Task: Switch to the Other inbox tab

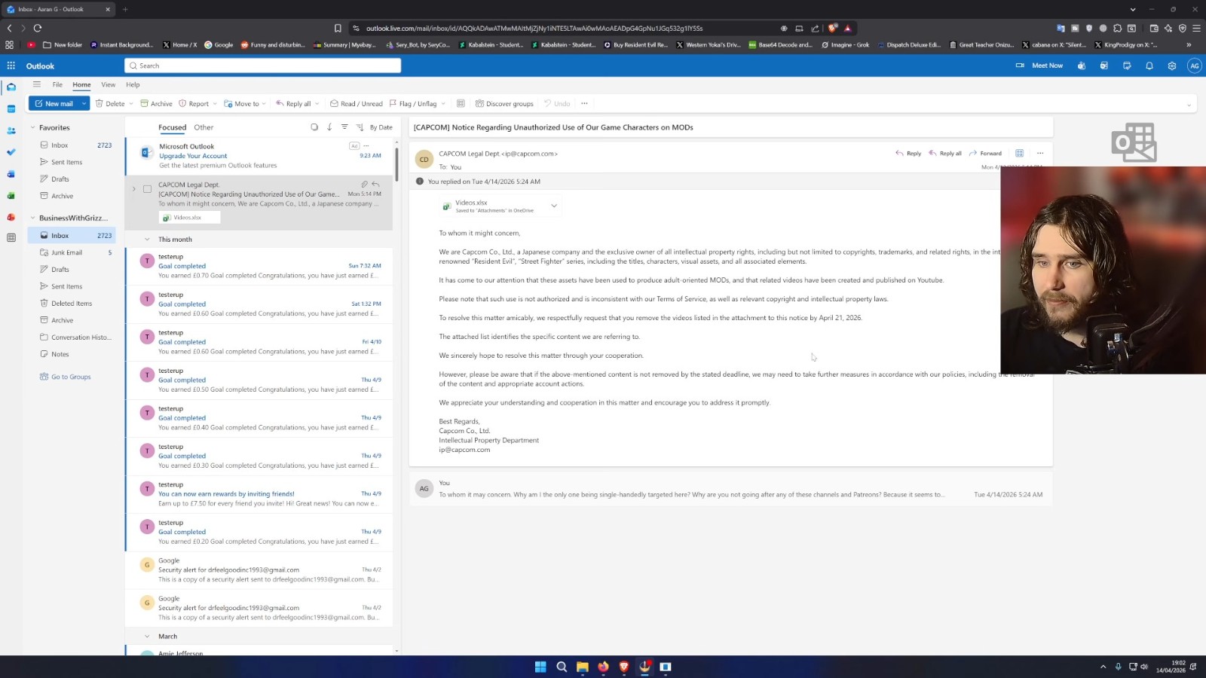Action: [x=204, y=127]
